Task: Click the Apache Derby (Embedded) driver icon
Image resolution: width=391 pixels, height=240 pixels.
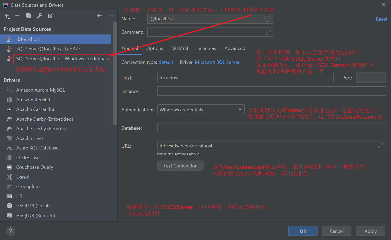Action: [x=10, y=119]
